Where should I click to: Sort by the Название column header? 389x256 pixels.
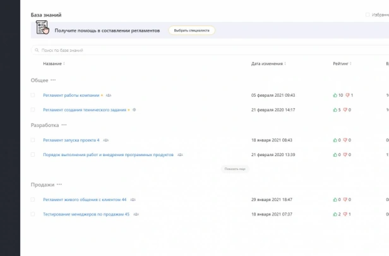54,64
